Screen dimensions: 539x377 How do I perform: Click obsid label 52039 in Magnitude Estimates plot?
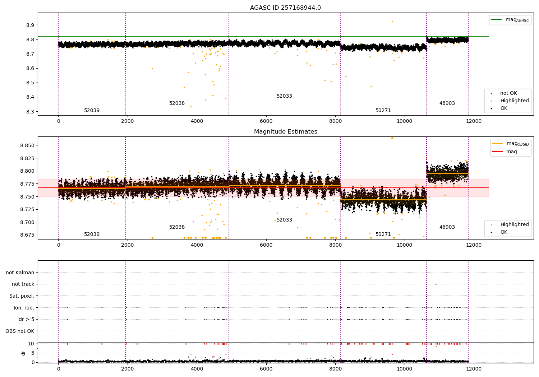(x=92, y=234)
